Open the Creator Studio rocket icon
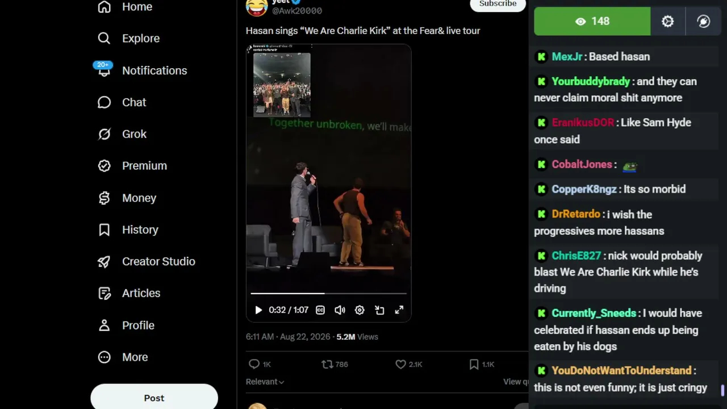 (x=104, y=261)
